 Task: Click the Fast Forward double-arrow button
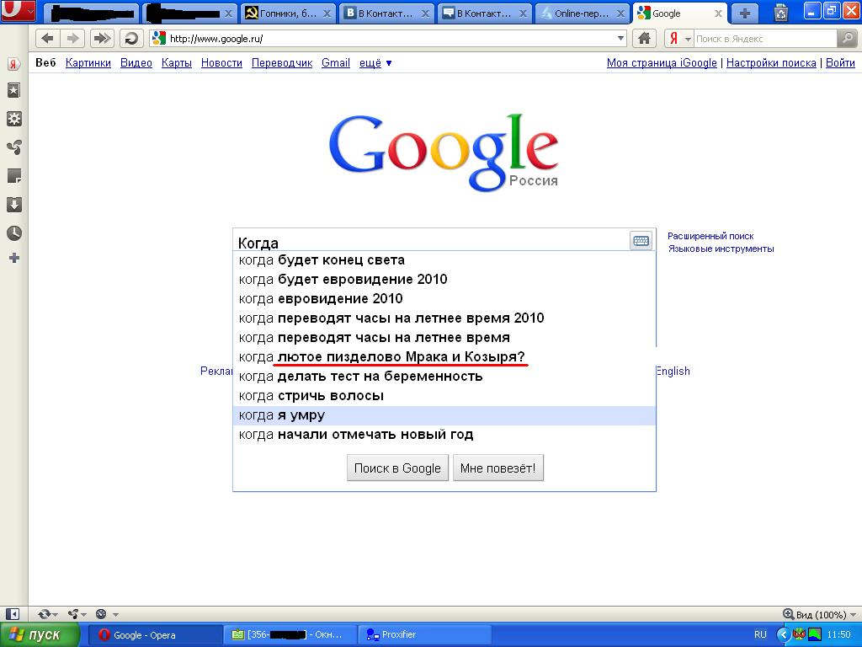102,39
